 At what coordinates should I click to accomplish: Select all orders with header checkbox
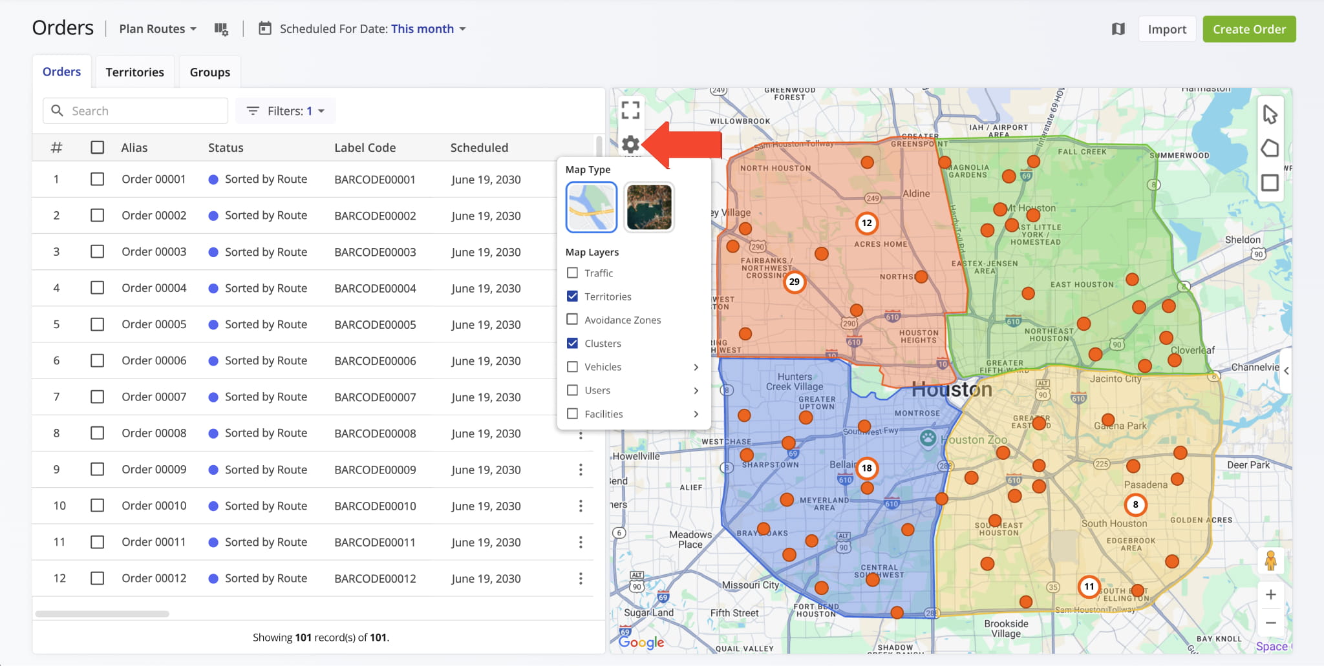98,147
